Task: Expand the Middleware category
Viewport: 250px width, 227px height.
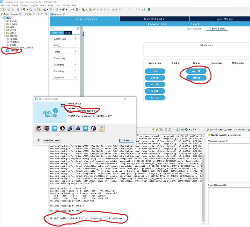Action: pyautogui.click(x=65, y=78)
